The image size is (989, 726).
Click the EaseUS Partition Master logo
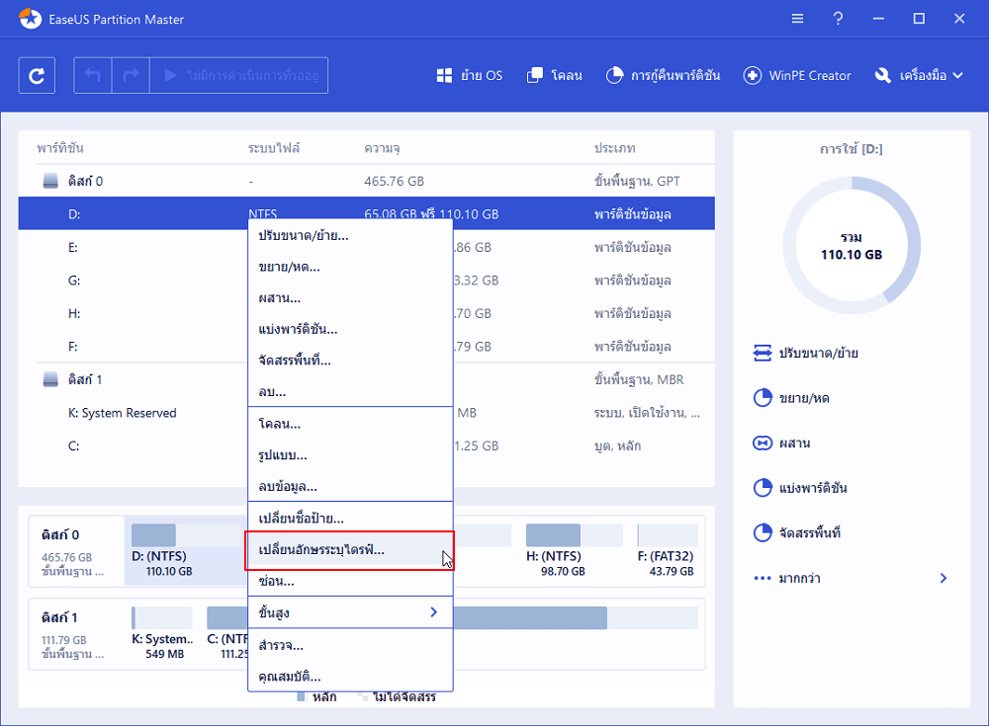pos(30,19)
